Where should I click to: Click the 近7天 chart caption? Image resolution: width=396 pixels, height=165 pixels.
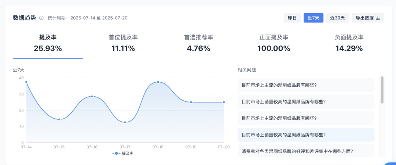point(19,70)
